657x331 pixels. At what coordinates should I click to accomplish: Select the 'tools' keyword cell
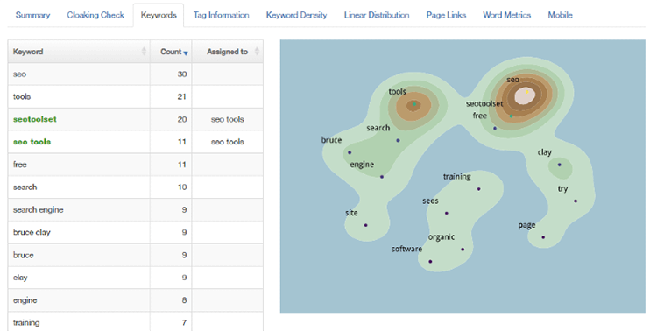tap(79, 97)
